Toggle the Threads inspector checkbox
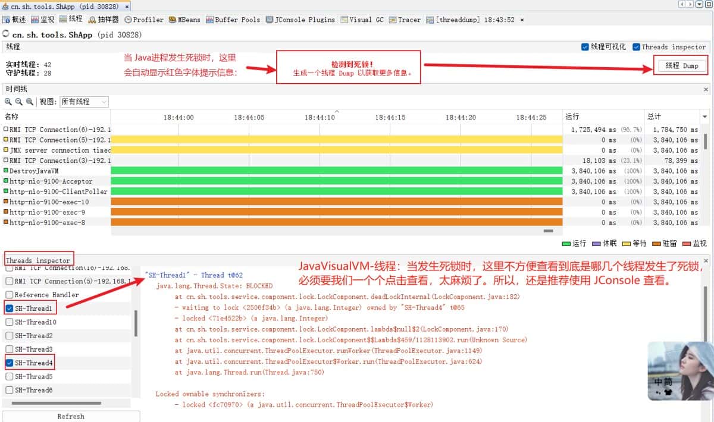 637,47
